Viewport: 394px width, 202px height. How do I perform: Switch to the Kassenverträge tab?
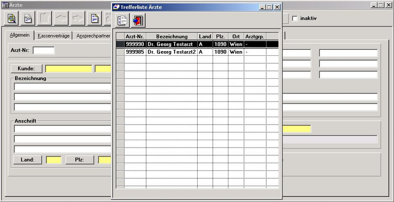click(x=53, y=36)
